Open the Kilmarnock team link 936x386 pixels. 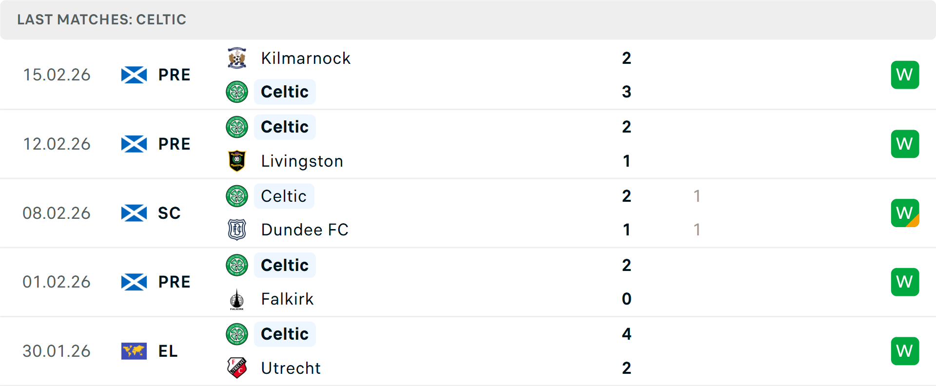pos(306,58)
